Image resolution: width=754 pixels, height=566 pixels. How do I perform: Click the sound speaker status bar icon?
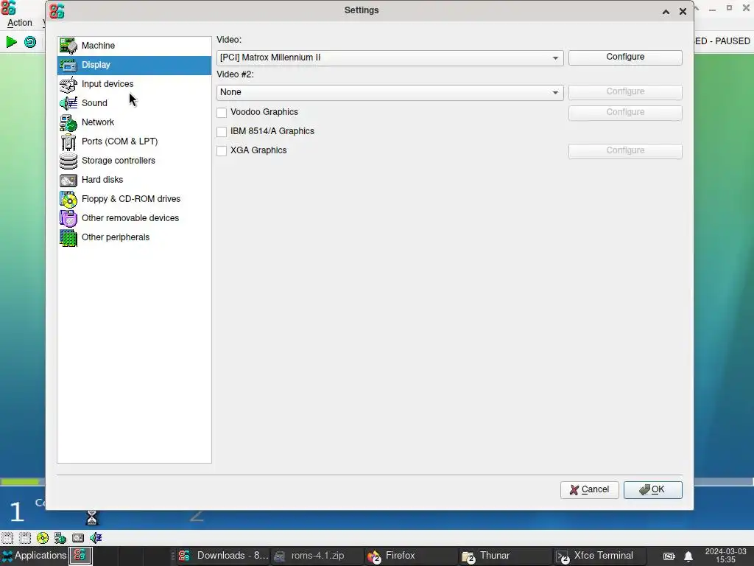click(x=96, y=537)
